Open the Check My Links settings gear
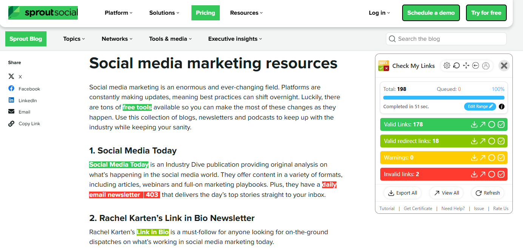Image resolution: width=523 pixels, height=250 pixels. point(447,65)
